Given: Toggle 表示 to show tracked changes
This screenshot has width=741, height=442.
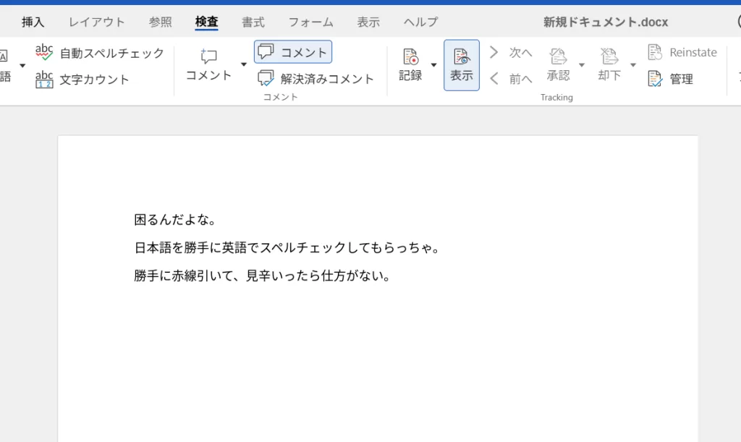Looking at the screenshot, I should coord(461,64).
